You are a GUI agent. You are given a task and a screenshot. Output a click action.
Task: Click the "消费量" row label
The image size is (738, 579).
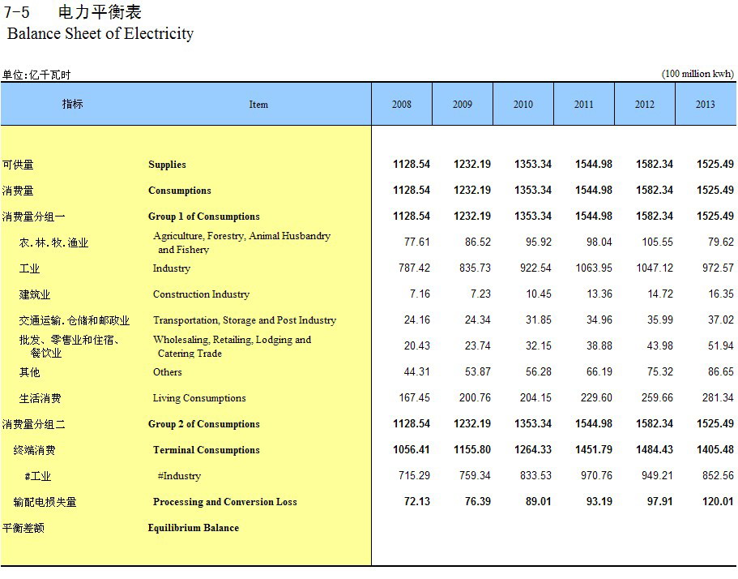[18, 191]
